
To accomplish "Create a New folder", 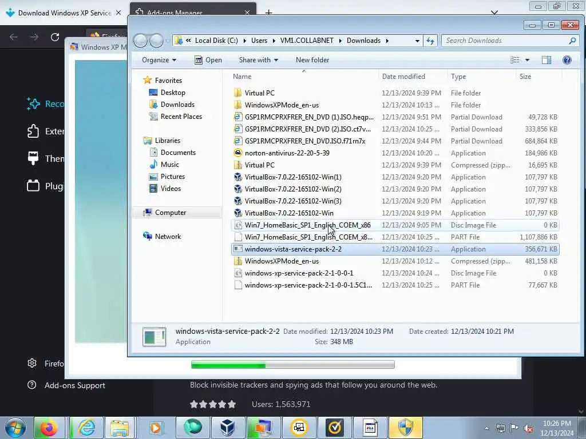I will (x=312, y=59).
